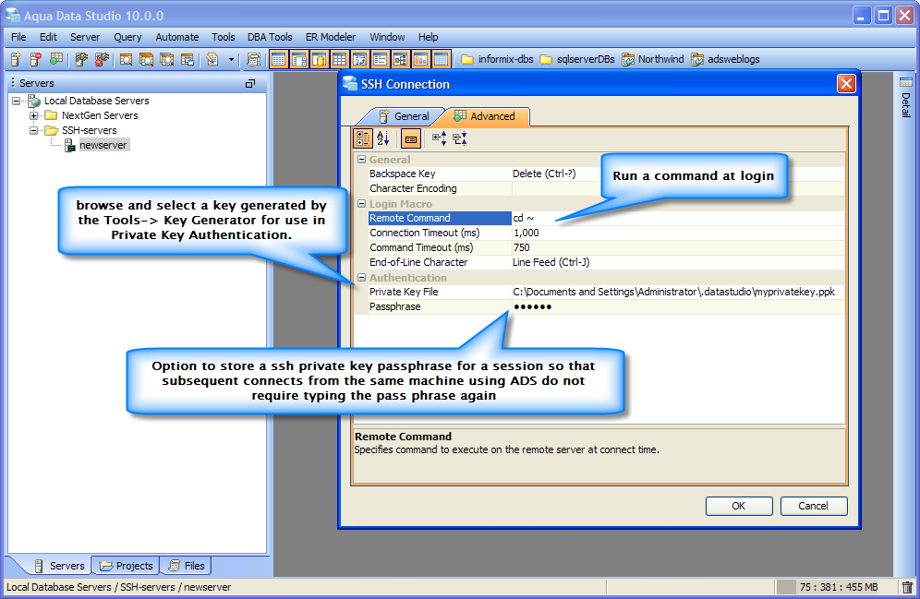Click the calculator-style toolbar icon
Screen dimensions: 920x599
pos(253,59)
